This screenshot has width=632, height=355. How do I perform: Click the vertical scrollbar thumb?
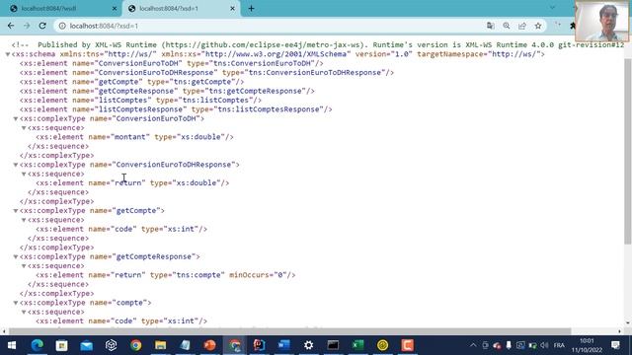628,151
